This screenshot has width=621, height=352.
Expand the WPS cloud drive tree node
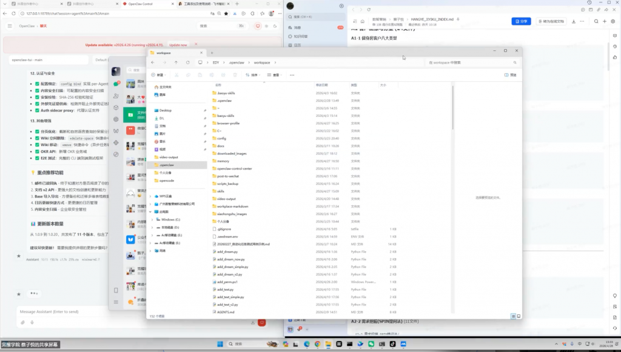(x=150, y=196)
